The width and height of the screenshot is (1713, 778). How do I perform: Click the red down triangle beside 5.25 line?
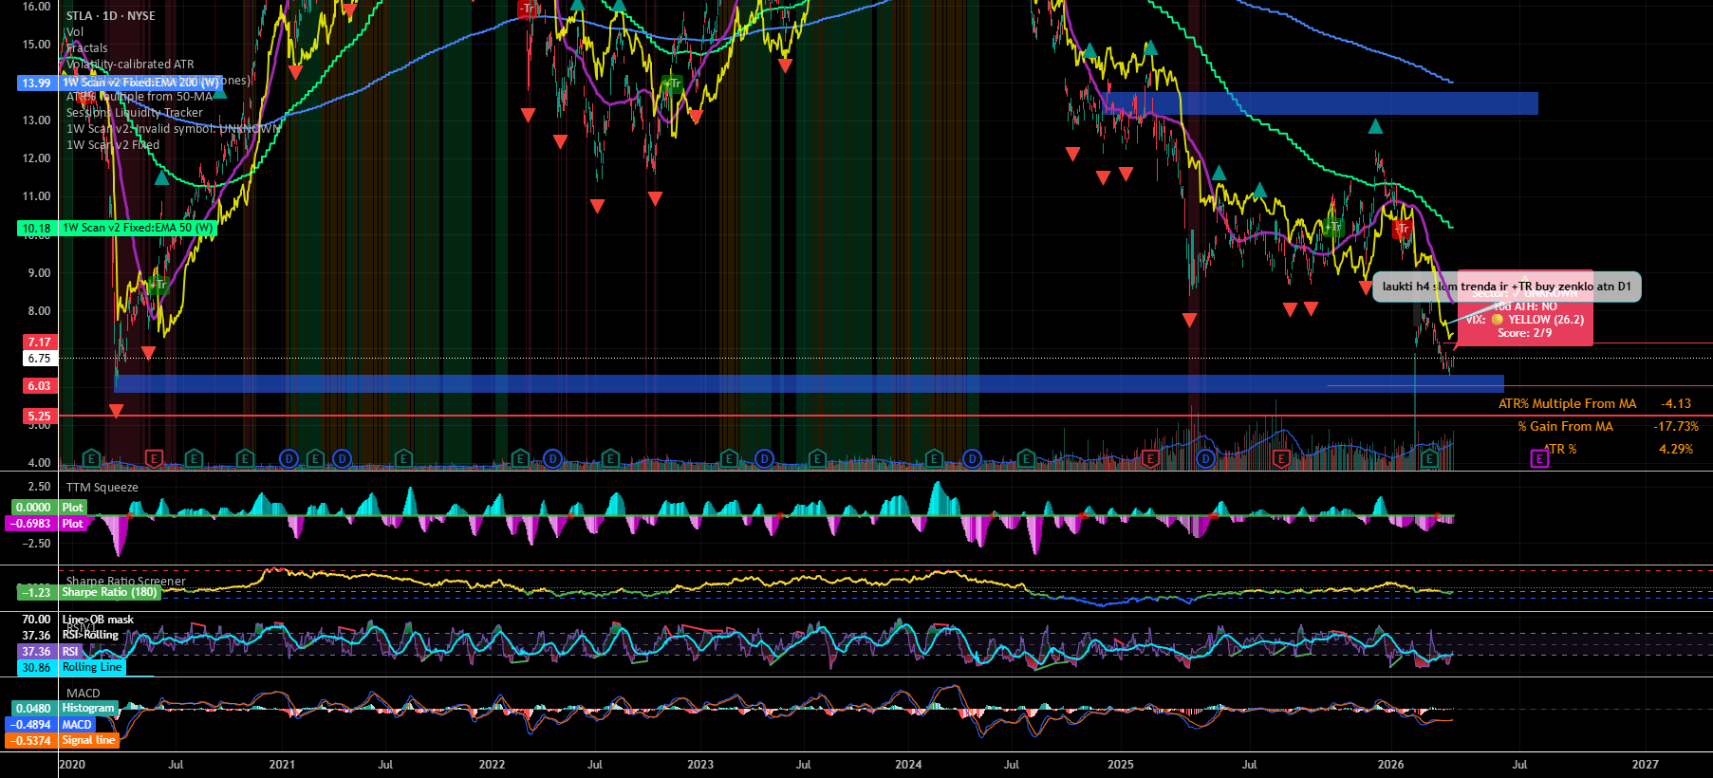pyautogui.click(x=116, y=411)
